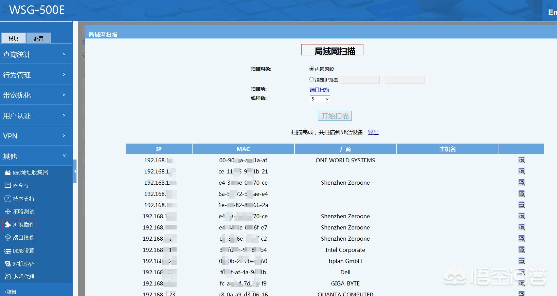Collapse the left sidebar with the arrow handle
The image size is (557, 296).
[x=75, y=171]
